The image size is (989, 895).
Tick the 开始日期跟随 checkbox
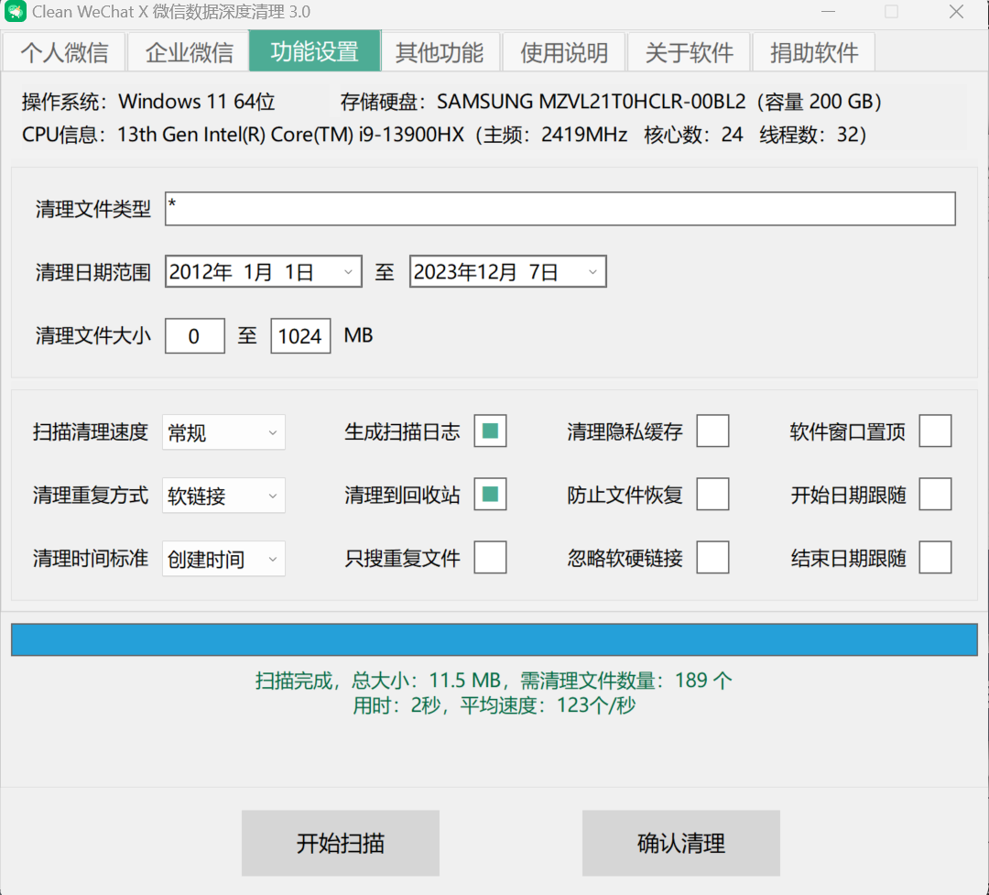click(935, 494)
